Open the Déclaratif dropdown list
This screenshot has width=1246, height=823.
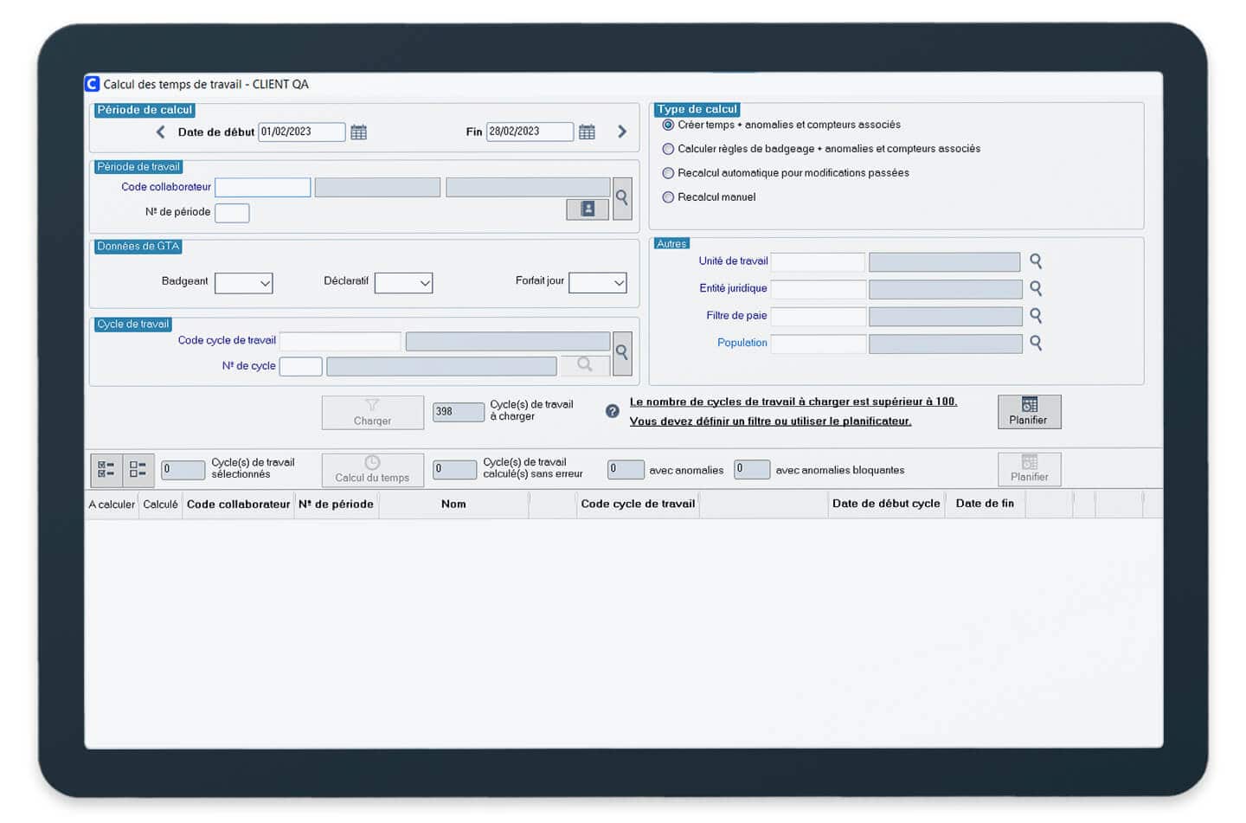[x=404, y=283]
